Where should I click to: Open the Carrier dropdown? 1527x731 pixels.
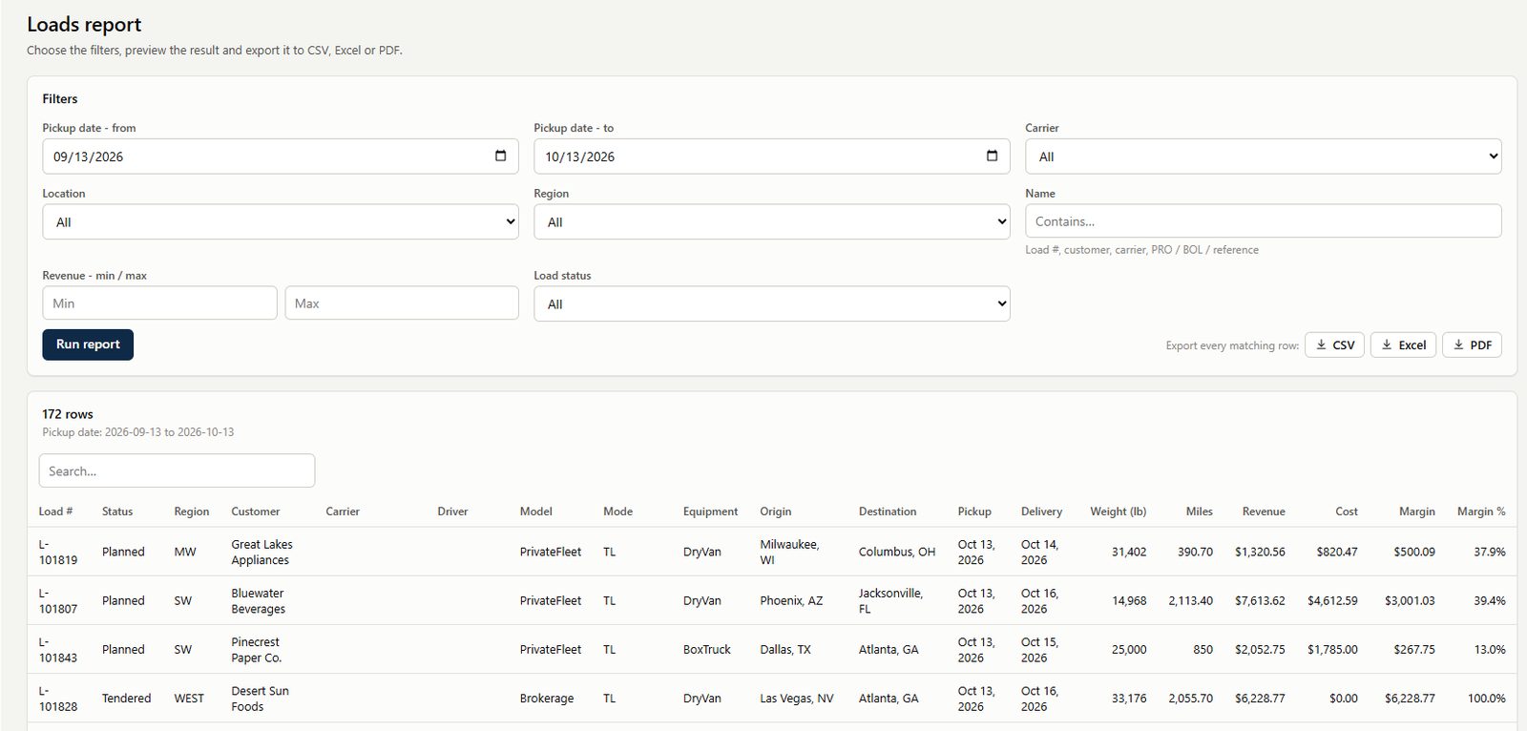click(x=1263, y=157)
